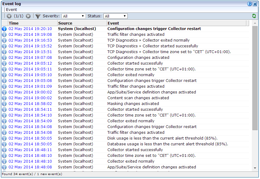The image size is (260, 179).
Task: Click info icon of 18:54:11 event
Action: [4, 110]
